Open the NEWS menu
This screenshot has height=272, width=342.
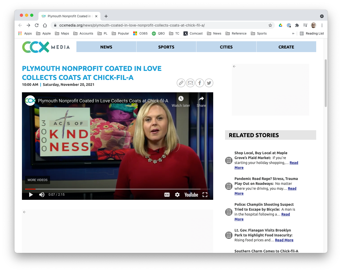tap(106, 47)
